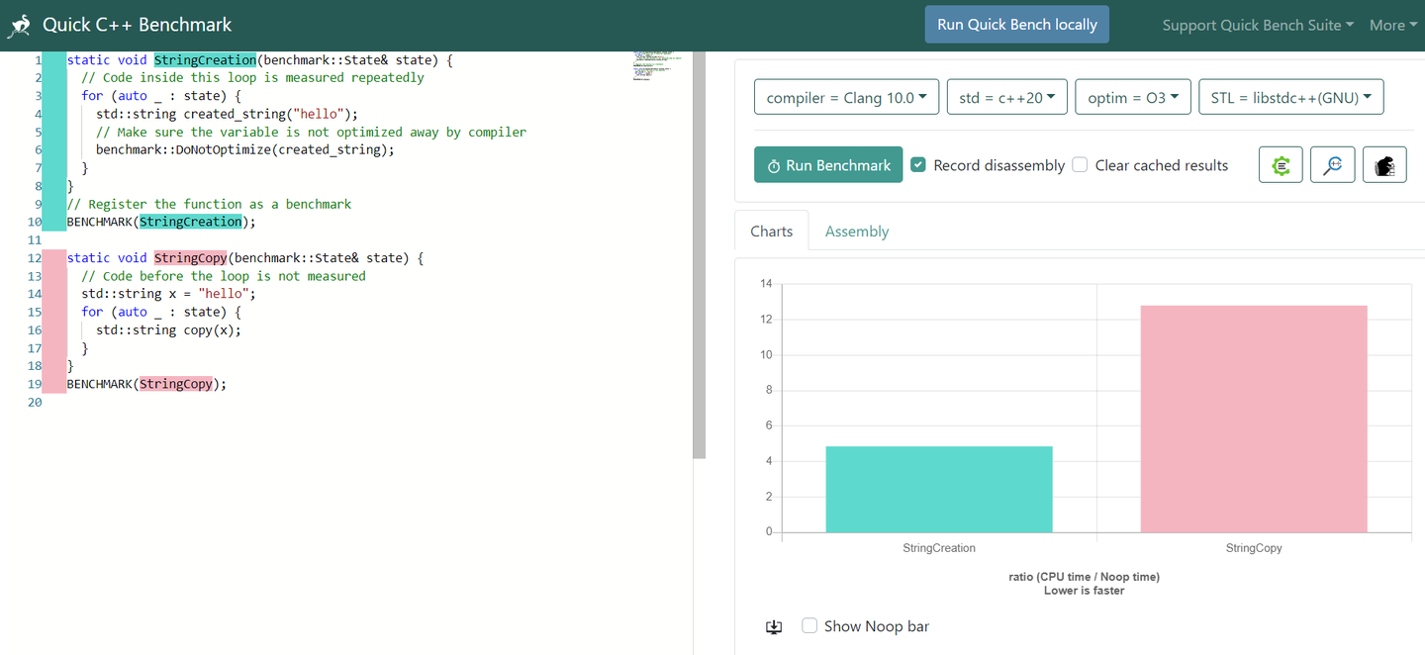Open the More menu
1425x655 pixels.
pos(1393,26)
